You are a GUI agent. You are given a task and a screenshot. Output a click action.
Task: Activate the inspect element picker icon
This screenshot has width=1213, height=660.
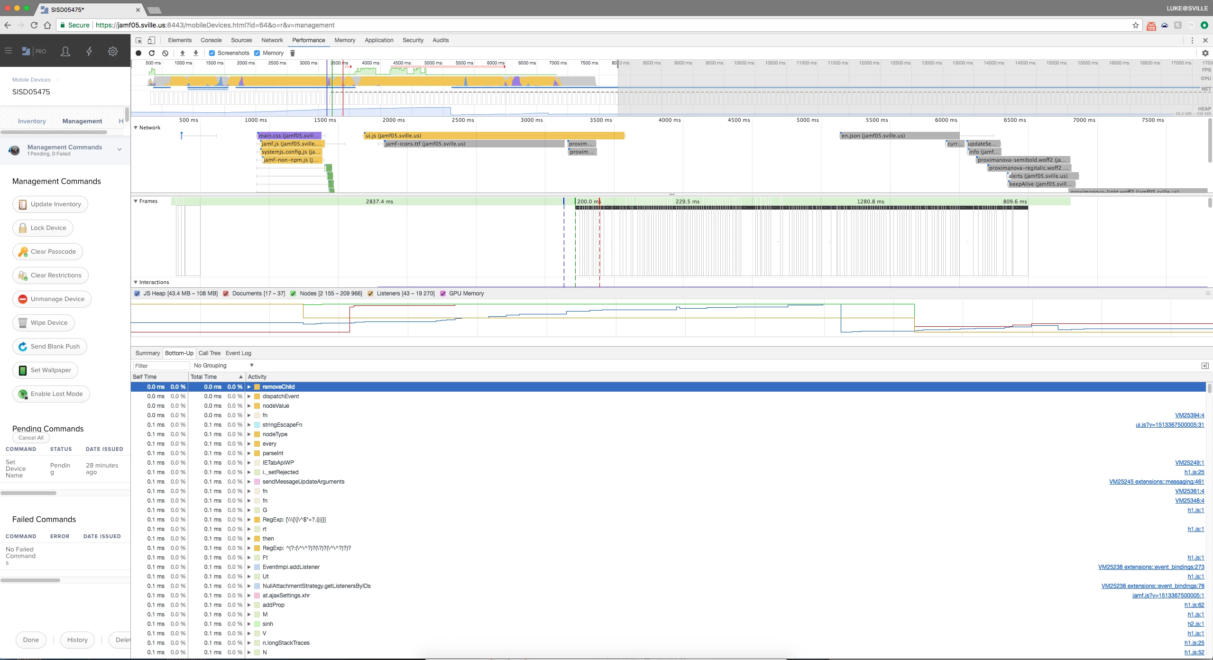(x=139, y=40)
